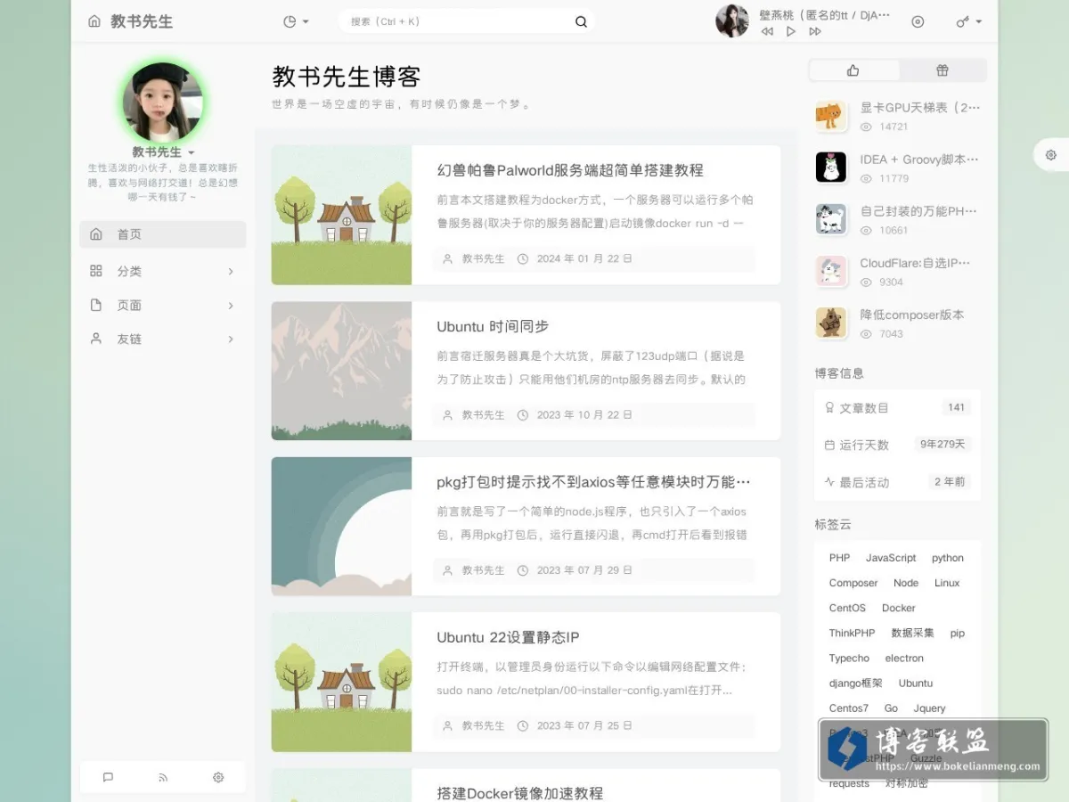Image resolution: width=1069 pixels, height=802 pixels.
Task: Open the chart icon dropdown in header
Action: coord(296,21)
